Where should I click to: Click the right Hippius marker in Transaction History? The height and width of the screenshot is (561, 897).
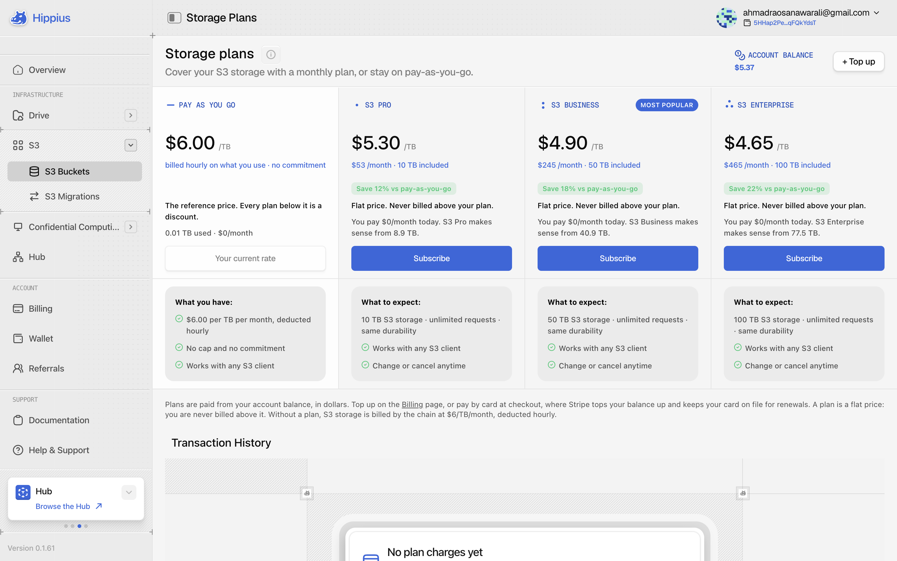743,493
